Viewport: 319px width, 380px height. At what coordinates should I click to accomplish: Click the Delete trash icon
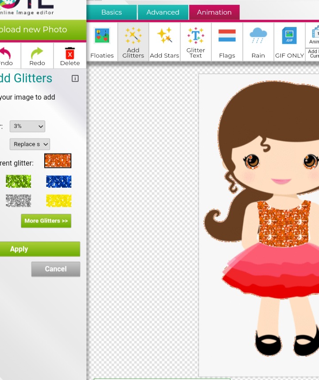click(70, 54)
